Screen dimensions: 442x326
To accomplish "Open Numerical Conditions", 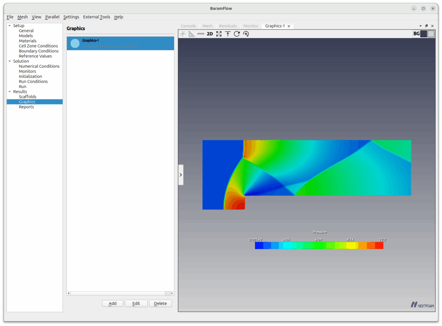I will pos(39,66).
